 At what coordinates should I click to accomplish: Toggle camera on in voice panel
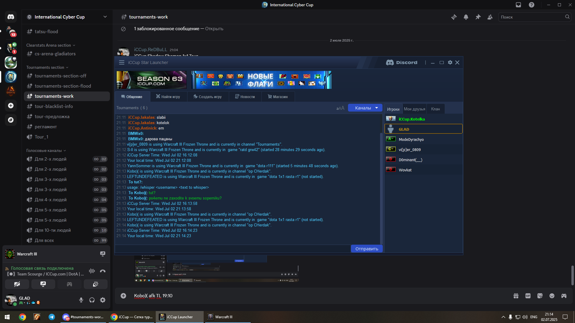[x=17, y=284]
